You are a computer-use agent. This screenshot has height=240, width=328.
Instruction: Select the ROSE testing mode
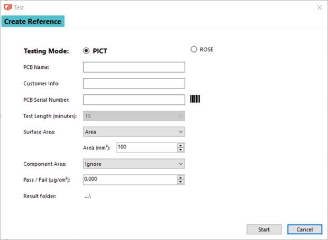[194, 50]
